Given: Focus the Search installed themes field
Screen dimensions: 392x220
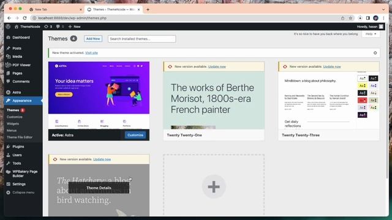Looking at the screenshot, I should tap(141, 38).
